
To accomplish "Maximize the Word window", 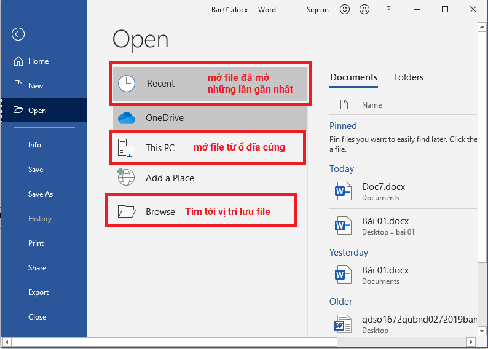I will coord(445,9).
